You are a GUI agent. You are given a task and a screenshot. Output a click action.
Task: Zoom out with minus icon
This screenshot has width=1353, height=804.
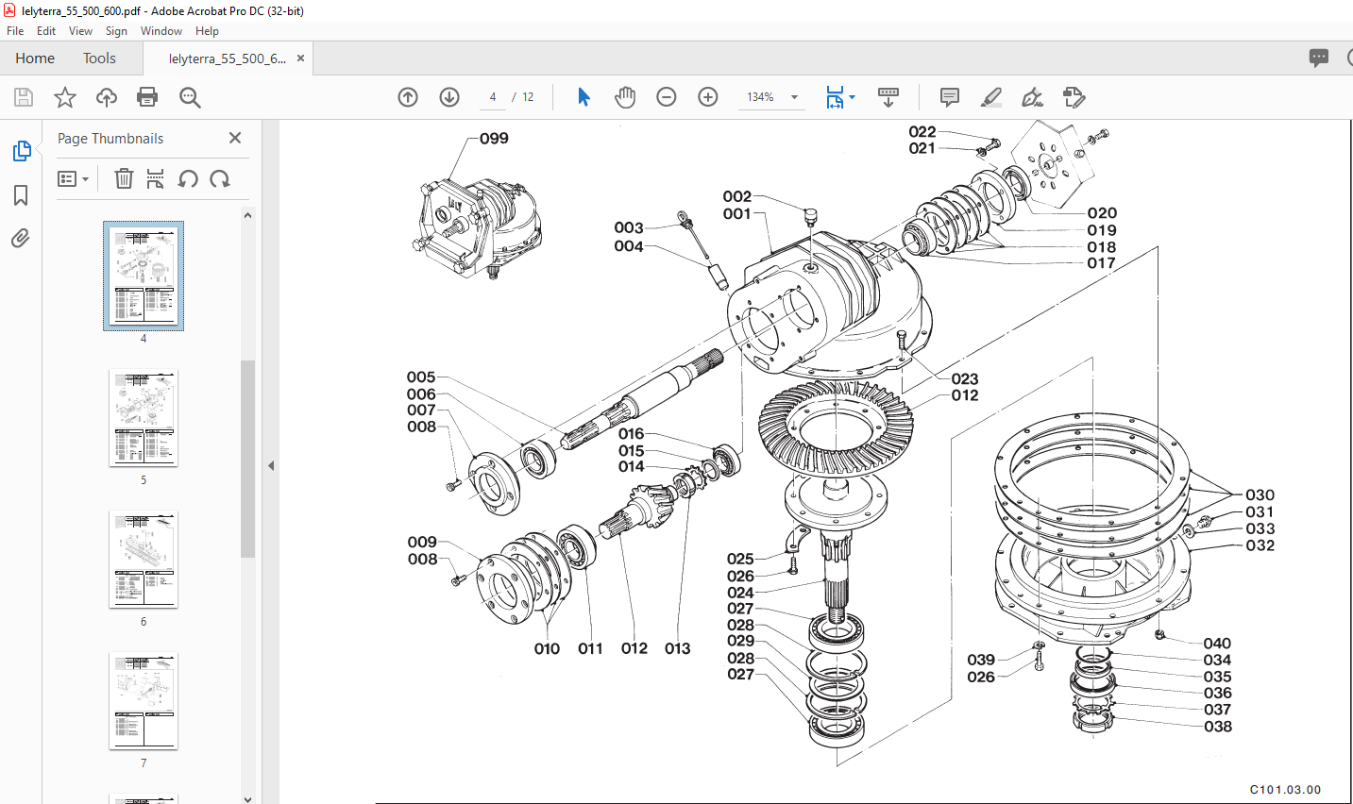[x=667, y=97]
